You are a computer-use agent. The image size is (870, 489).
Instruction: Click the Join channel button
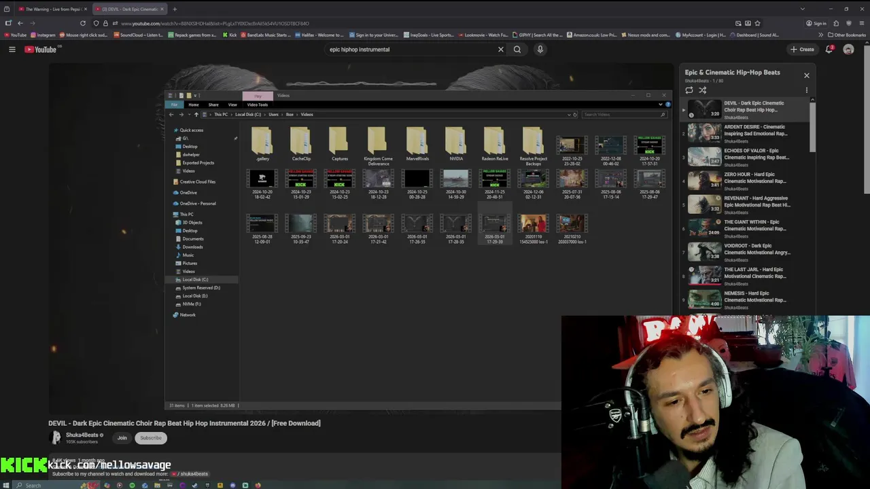[122, 438]
